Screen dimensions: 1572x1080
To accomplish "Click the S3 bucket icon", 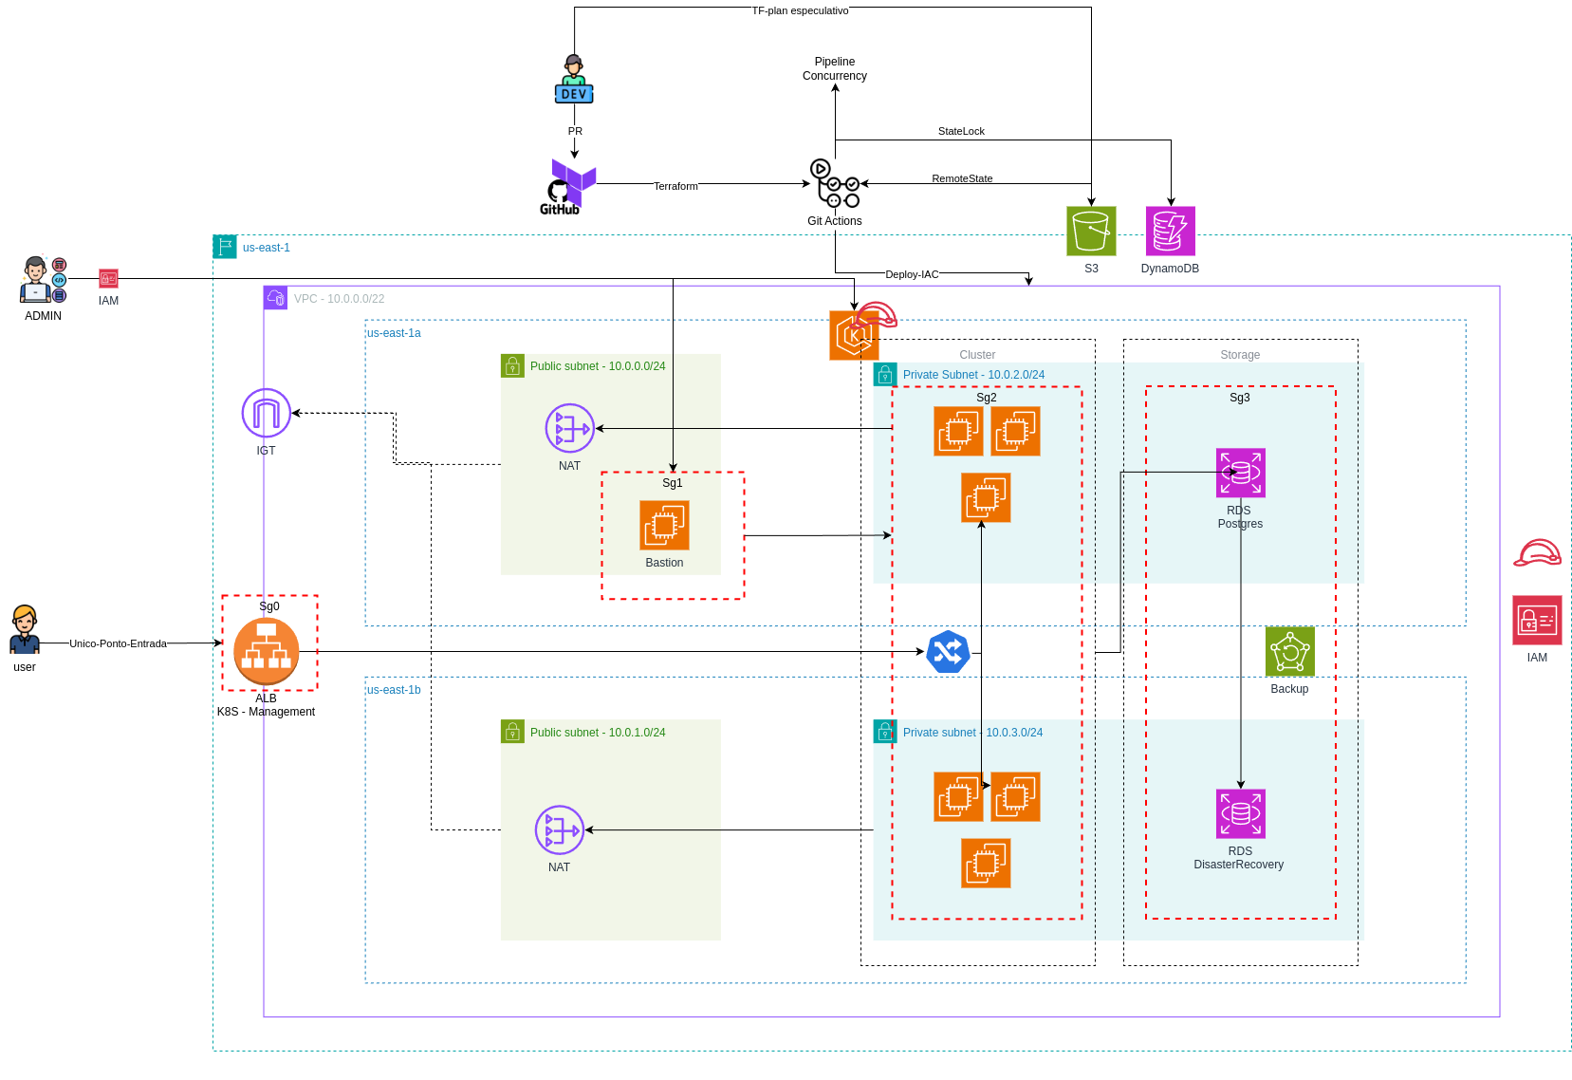I will [1091, 232].
